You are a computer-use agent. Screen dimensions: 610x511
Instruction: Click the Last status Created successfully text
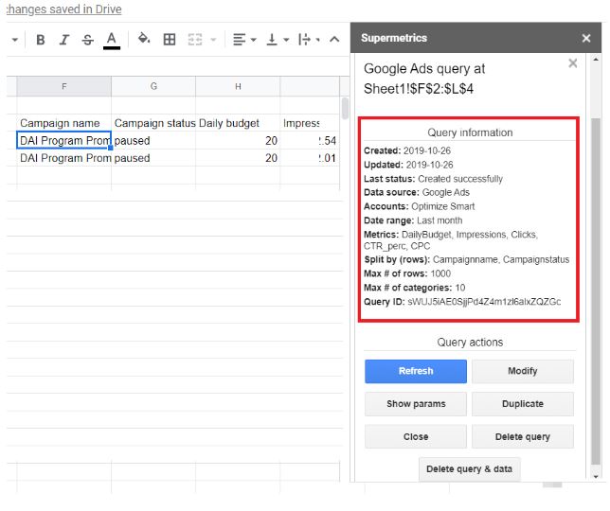(433, 179)
